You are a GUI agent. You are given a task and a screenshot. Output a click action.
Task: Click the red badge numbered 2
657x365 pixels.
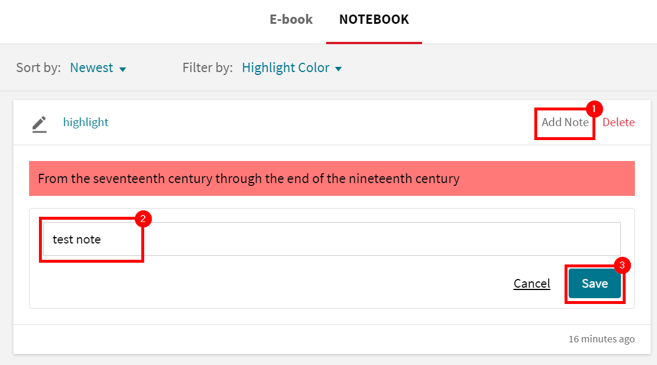142,219
